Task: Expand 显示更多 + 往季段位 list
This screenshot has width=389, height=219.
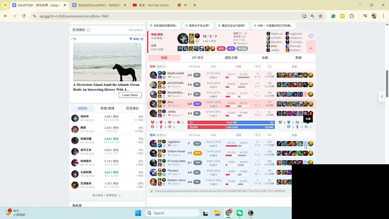Action: [x=107, y=195]
